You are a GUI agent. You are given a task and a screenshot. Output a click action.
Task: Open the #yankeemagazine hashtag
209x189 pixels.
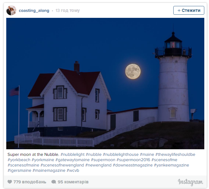click(x=171, y=165)
